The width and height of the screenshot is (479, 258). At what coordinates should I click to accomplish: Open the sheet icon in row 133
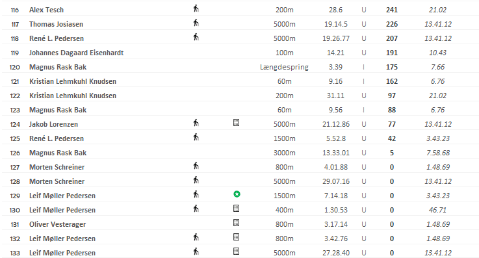236,252
